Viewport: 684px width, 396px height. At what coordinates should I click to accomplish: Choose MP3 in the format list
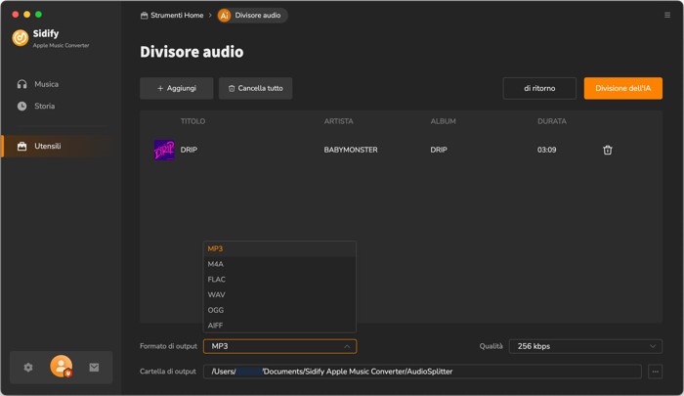click(279, 249)
